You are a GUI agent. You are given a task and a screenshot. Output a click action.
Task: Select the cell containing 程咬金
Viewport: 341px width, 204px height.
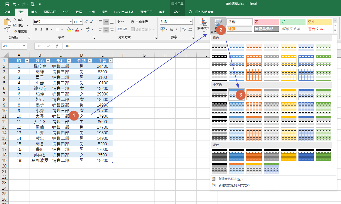point(40,66)
